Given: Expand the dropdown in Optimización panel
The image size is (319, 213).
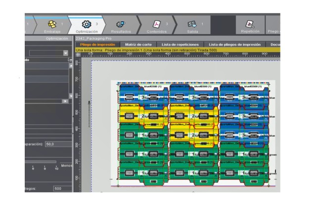Looking at the screenshot, I should point(65,53).
